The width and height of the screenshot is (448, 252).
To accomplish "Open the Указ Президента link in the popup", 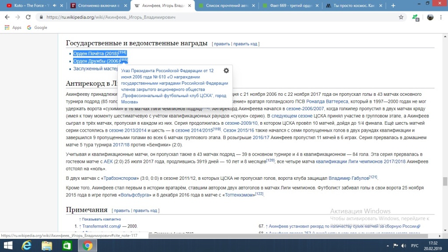I will point(174,86).
